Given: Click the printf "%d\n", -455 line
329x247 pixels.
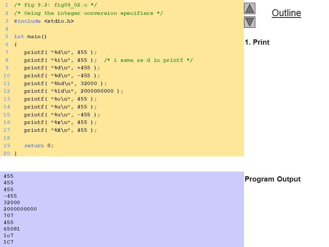Looking at the screenshot, I should pos(62,75).
